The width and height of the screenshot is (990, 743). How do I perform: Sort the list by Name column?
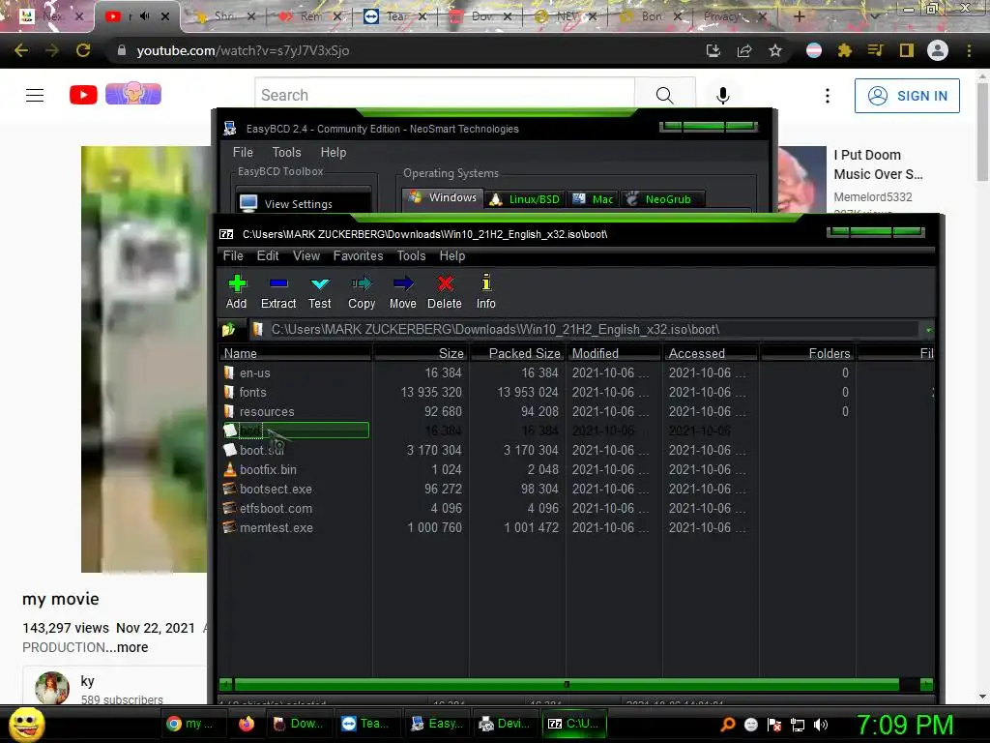pos(296,353)
